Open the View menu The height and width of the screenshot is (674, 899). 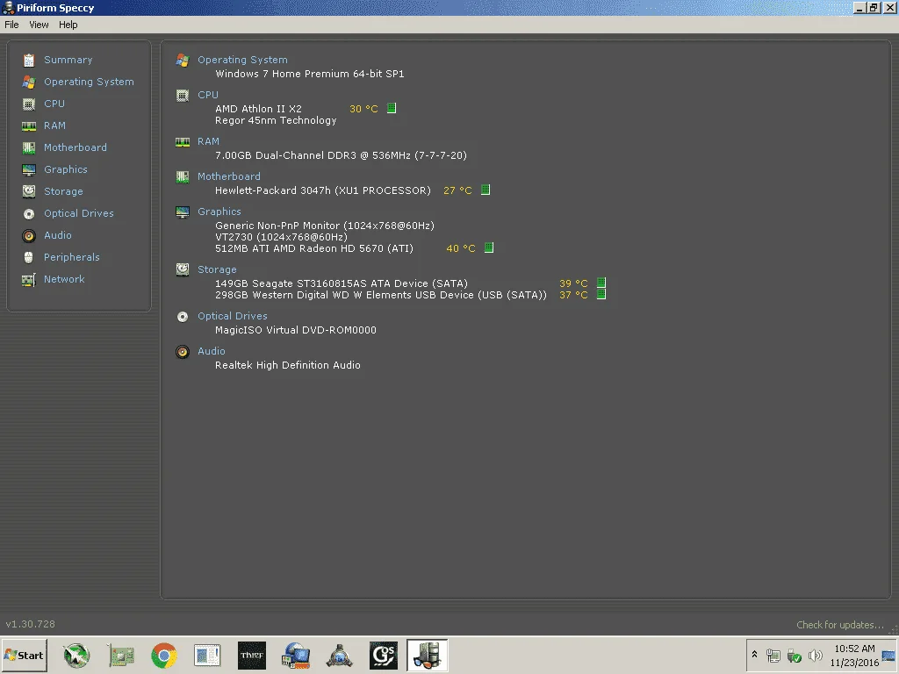tap(39, 25)
